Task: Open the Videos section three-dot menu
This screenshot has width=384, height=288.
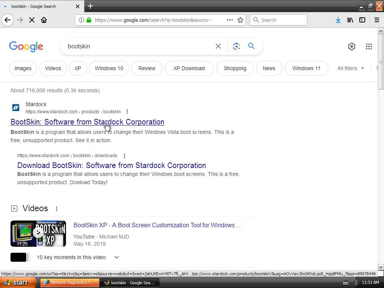Action: (57, 208)
